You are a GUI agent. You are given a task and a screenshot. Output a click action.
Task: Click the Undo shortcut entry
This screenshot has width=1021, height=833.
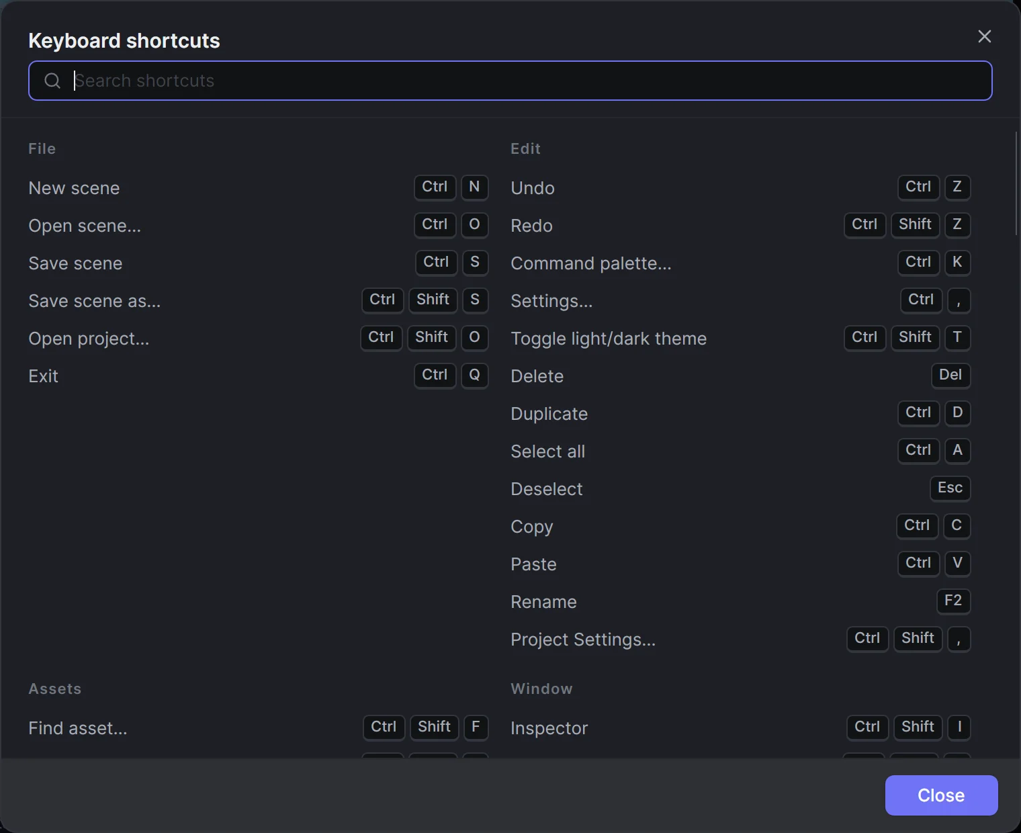(741, 187)
